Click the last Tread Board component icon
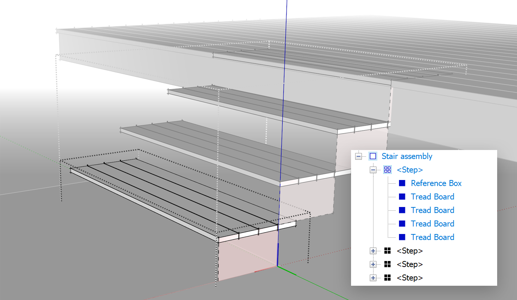Viewport: 517px width, 300px height. point(402,237)
